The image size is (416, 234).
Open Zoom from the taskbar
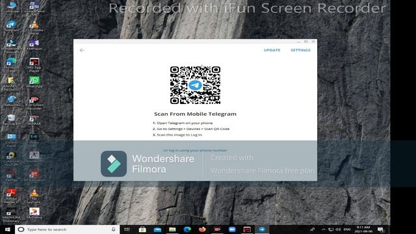[x=232, y=229]
